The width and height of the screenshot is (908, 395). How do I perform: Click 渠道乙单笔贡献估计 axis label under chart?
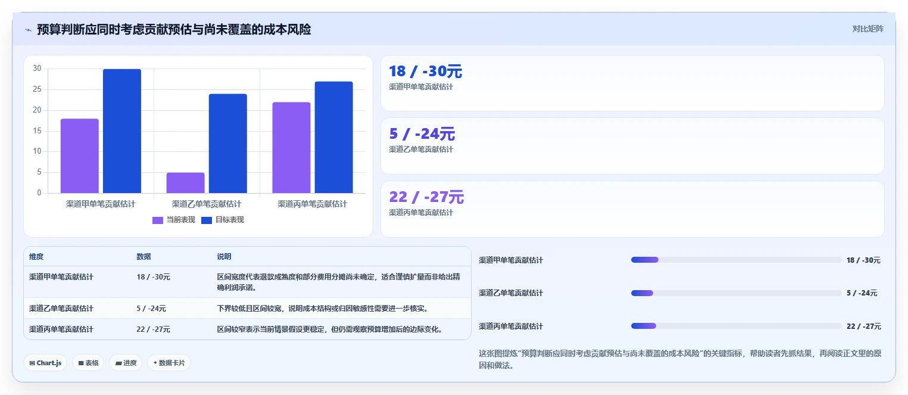click(207, 204)
